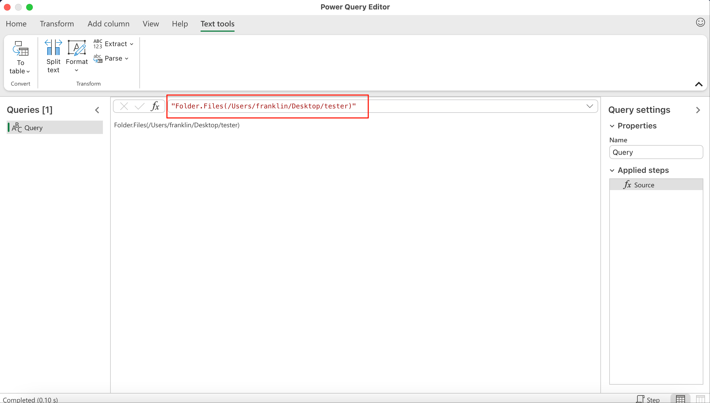Open the To table converter
This screenshot has width=710, height=403.
(20, 58)
